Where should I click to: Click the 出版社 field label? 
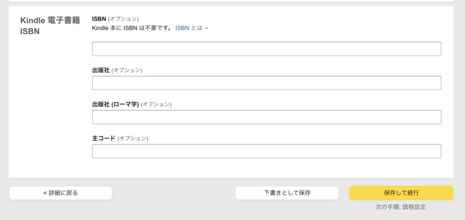coord(101,70)
